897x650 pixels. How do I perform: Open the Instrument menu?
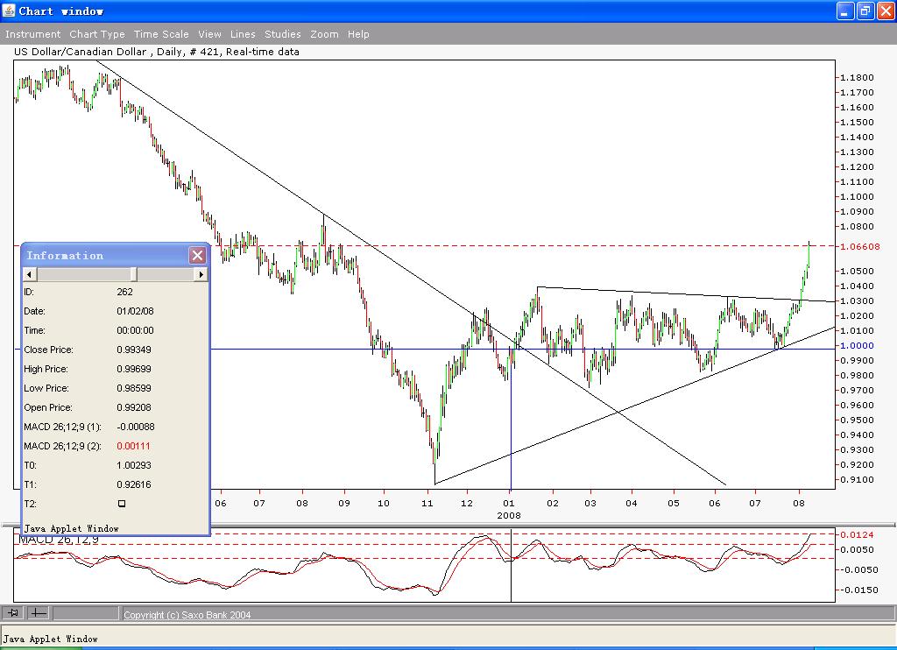coord(32,34)
